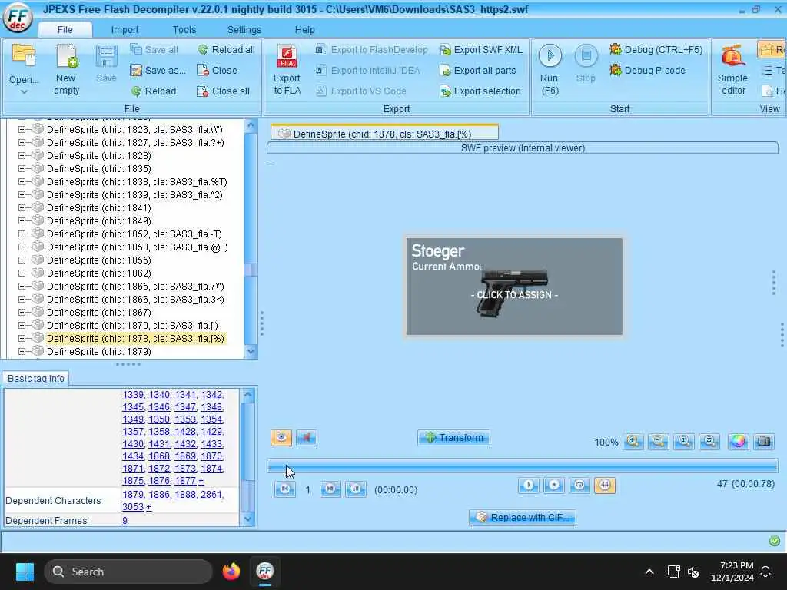
Task: Stop the sprite preview playback
Action: [554, 486]
